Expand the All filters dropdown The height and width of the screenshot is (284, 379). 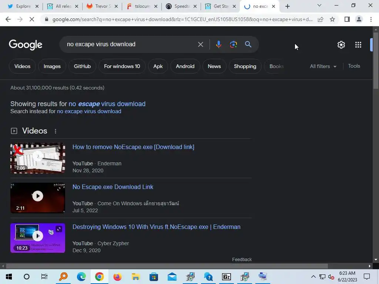click(323, 66)
